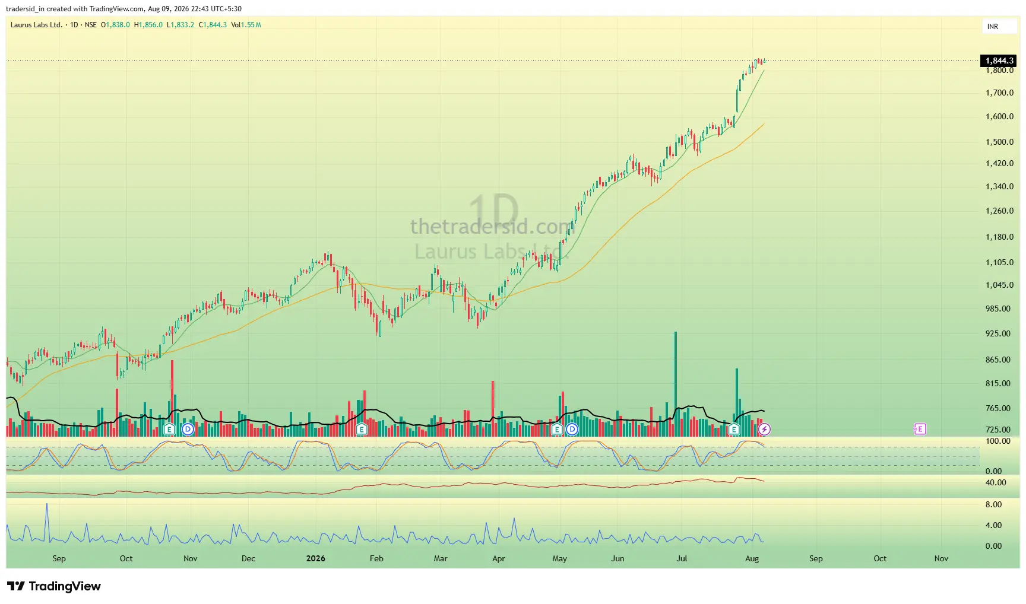Click the open value O1,838.0
This screenshot has width=1026, height=604.
pos(115,25)
